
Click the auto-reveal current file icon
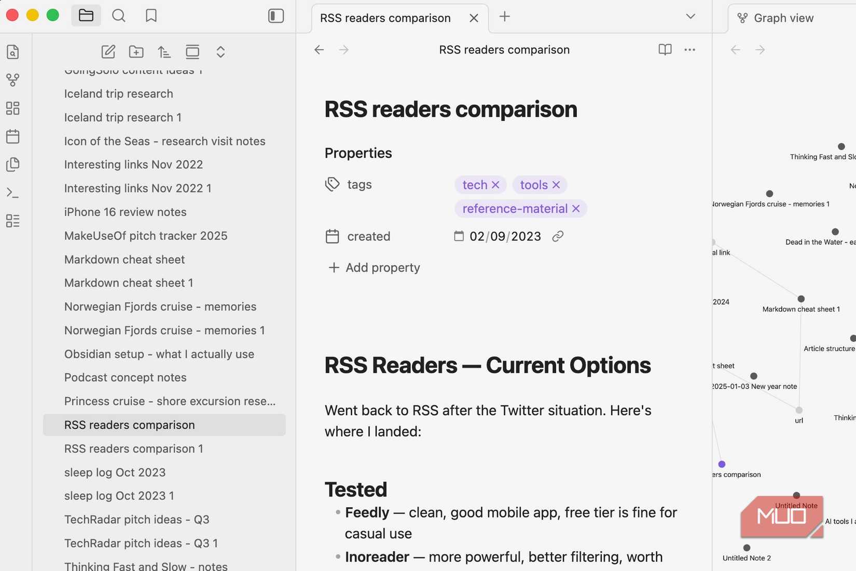point(192,52)
